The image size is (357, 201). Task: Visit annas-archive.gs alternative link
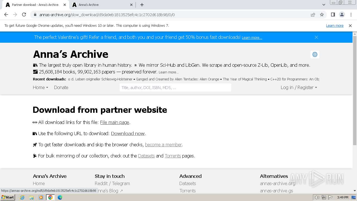[276, 191]
